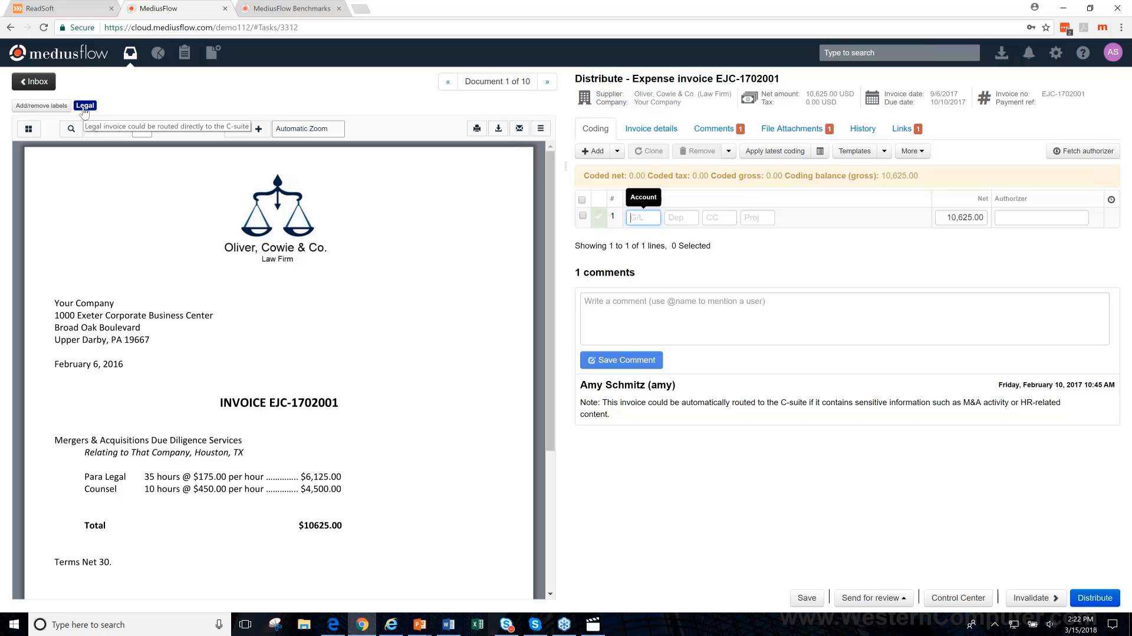The width and height of the screenshot is (1132, 636).
Task: Click the Distribute button
Action: [x=1094, y=597]
